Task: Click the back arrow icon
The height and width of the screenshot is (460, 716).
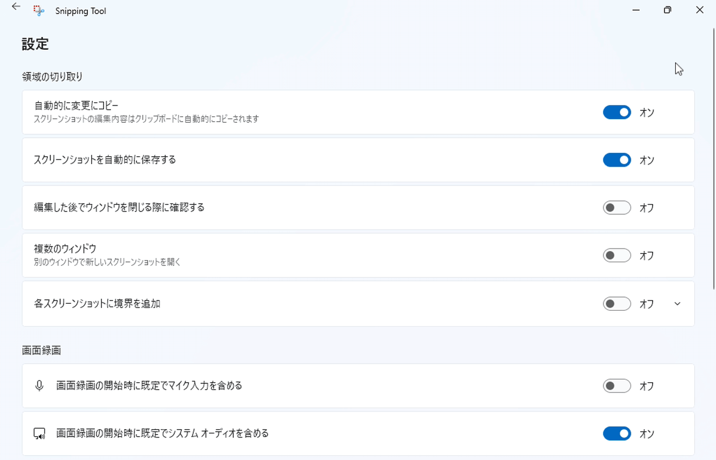Action: (x=16, y=7)
